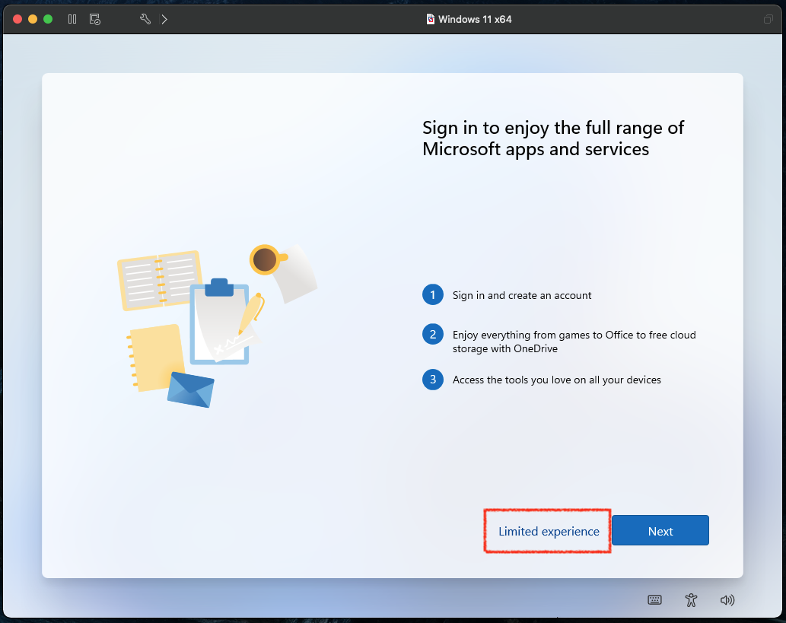Click step 2 numbered circle
This screenshot has width=786, height=623.
(433, 334)
